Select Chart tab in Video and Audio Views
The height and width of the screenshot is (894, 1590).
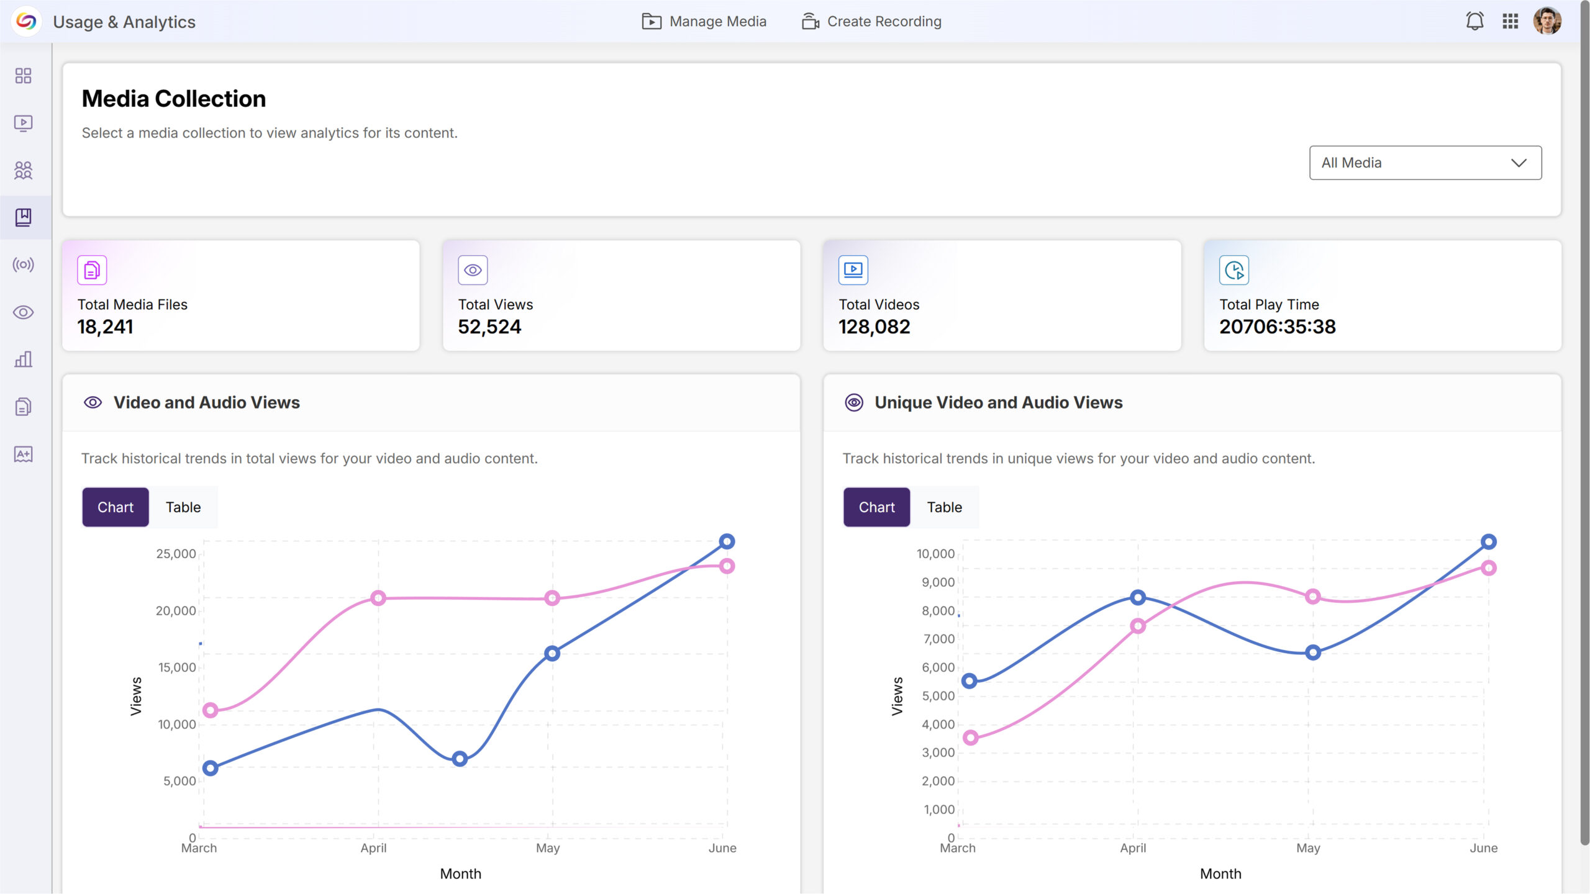(x=116, y=507)
